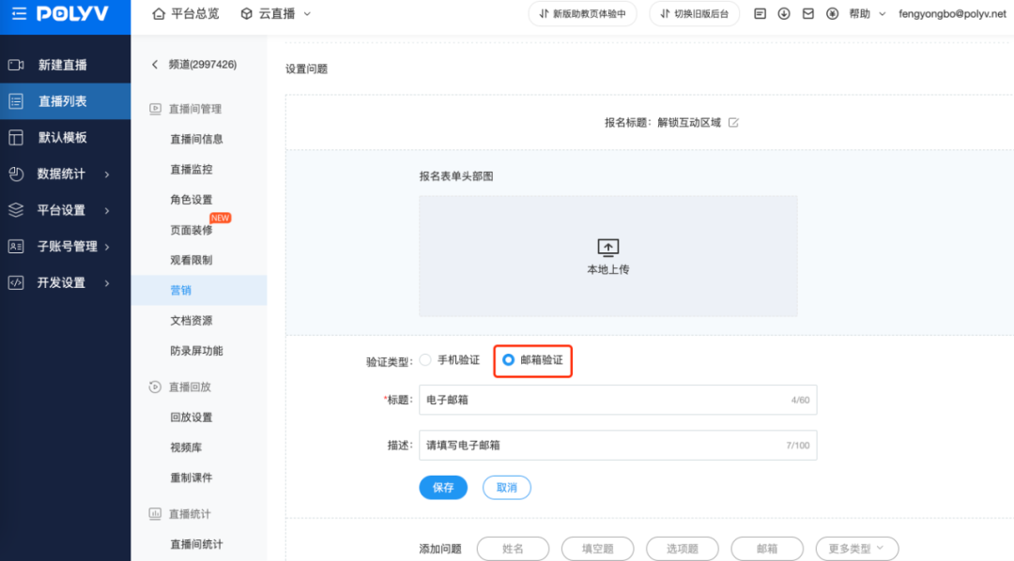This screenshot has width=1014, height=561.
Task: Select the 手机验证 radio button
Action: click(424, 359)
